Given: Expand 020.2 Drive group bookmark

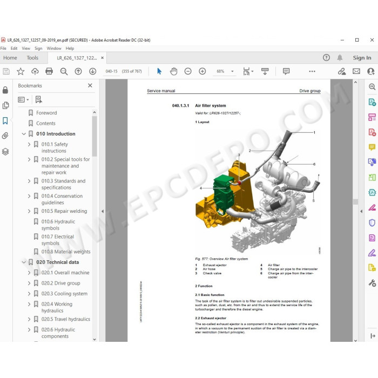Looking at the screenshot, I should click(x=29, y=283).
